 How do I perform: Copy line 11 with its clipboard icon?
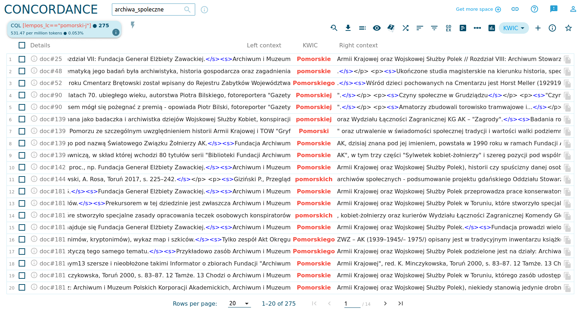coord(567,180)
